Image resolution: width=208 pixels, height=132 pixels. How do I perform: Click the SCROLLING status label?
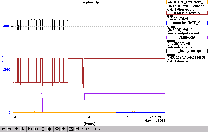(90, 129)
